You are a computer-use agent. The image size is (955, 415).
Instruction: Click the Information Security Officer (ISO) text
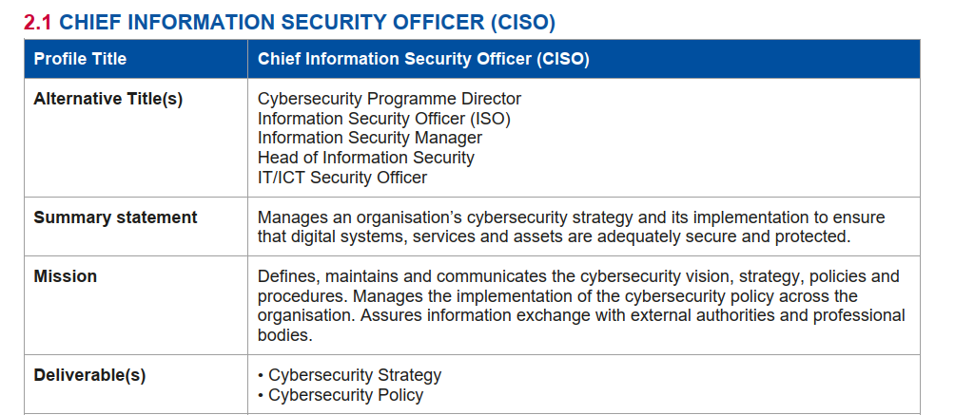coord(383,118)
